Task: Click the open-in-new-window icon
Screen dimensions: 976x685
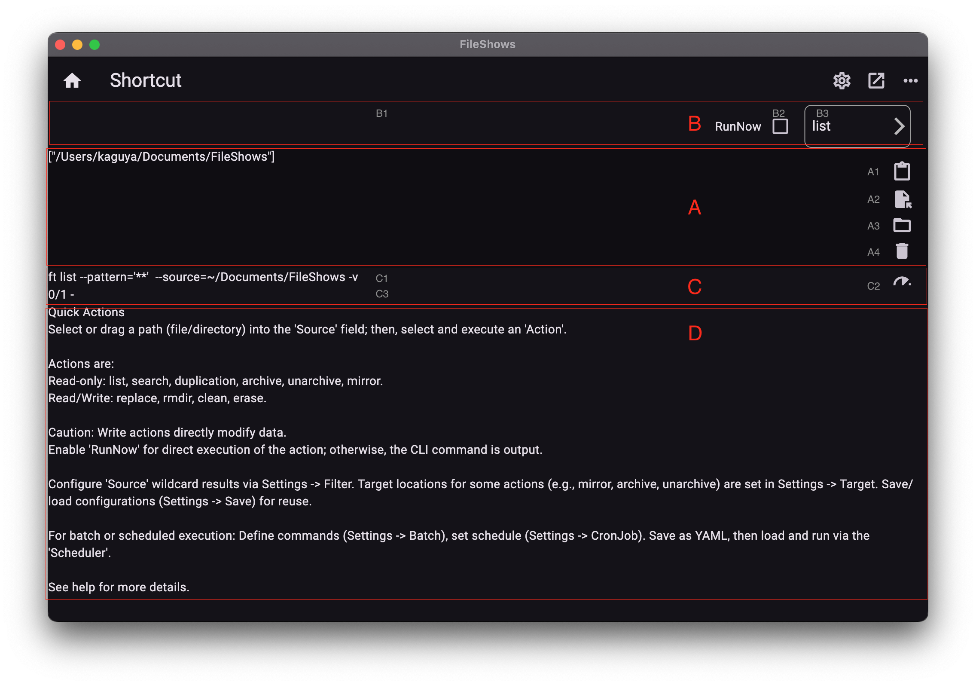Action: tap(876, 80)
